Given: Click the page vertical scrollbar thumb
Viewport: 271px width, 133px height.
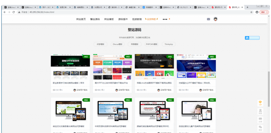Looking at the screenshot, I should [269, 89].
